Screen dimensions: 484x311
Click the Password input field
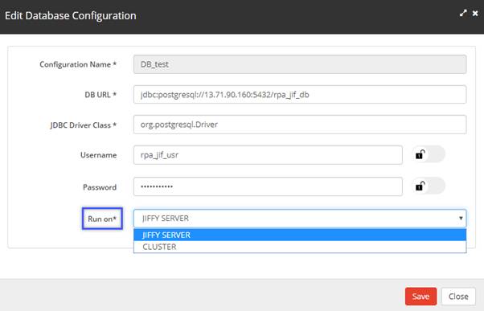pyautogui.click(x=268, y=186)
